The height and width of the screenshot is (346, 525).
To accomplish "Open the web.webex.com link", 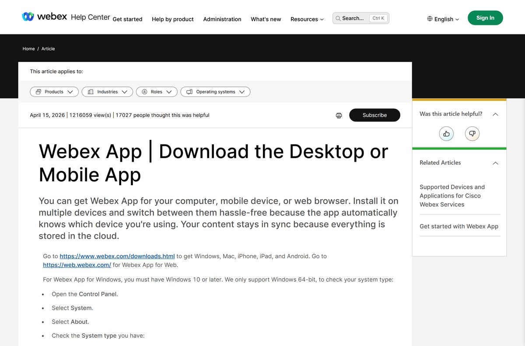I will pos(77,265).
